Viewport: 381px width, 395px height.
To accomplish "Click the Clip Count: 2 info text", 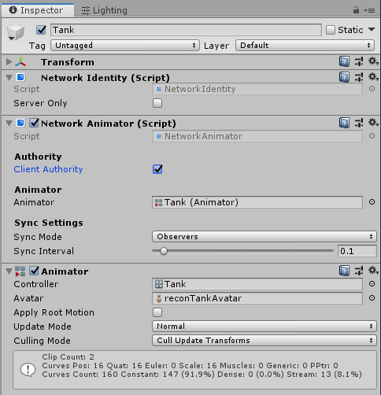I will (x=68, y=356).
